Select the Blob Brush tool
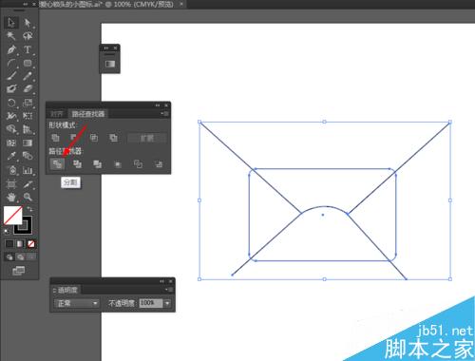The height and width of the screenshot is (361, 475). (11, 89)
